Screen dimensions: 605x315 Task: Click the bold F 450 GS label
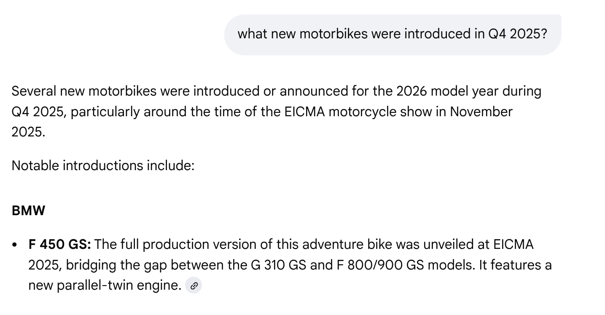coord(59,245)
